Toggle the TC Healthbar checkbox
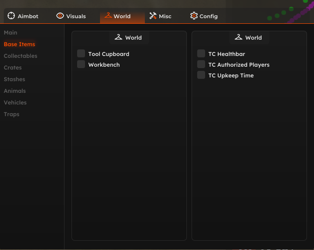 pyautogui.click(x=201, y=54)
